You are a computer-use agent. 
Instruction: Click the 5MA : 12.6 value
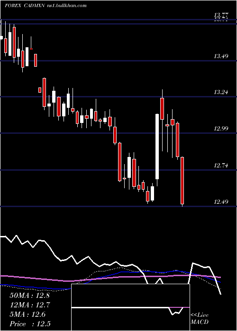tap(27, 314)
